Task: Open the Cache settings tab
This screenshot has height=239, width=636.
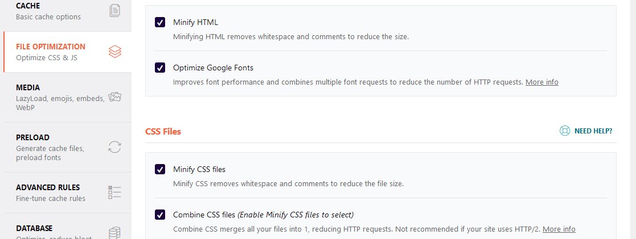Action: point(48,10)
